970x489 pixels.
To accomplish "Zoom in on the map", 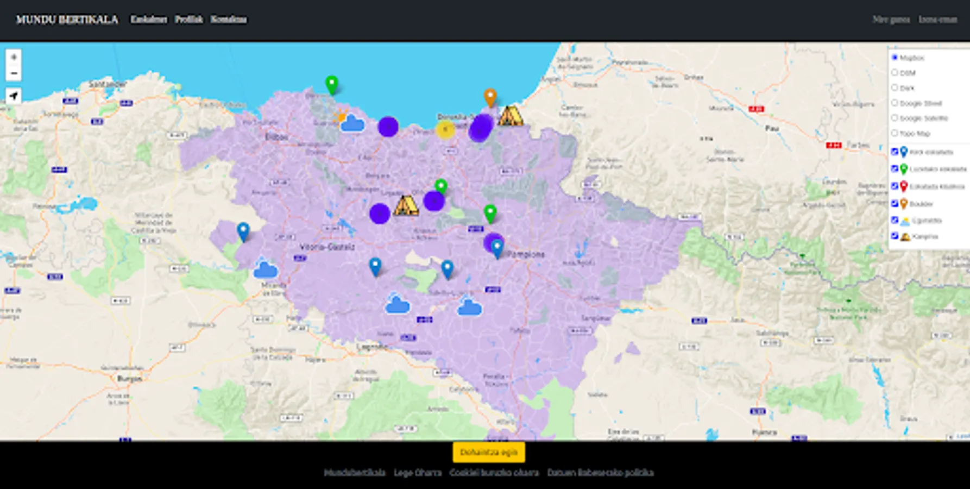I will pos(14,57).
